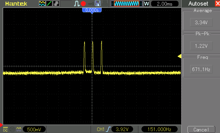Screen dimensions: 220x133
Task: Select the Pk-Pk 1.22V measurement
Action: click(201, 45)
